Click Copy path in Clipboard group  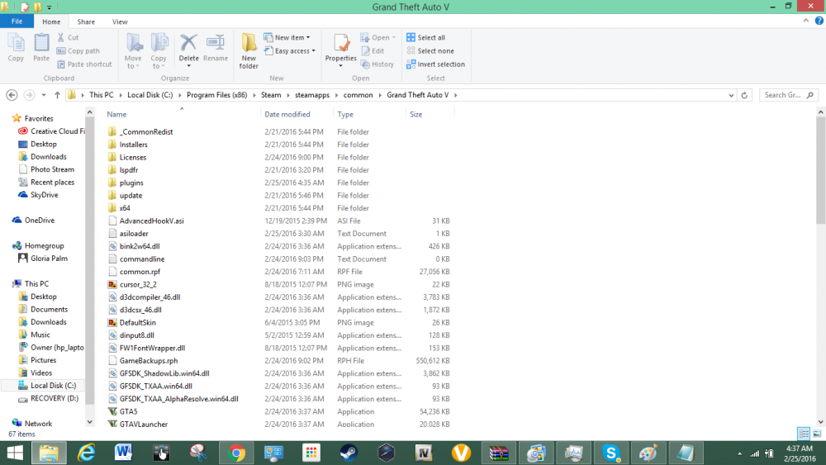(x=78, y=51)
